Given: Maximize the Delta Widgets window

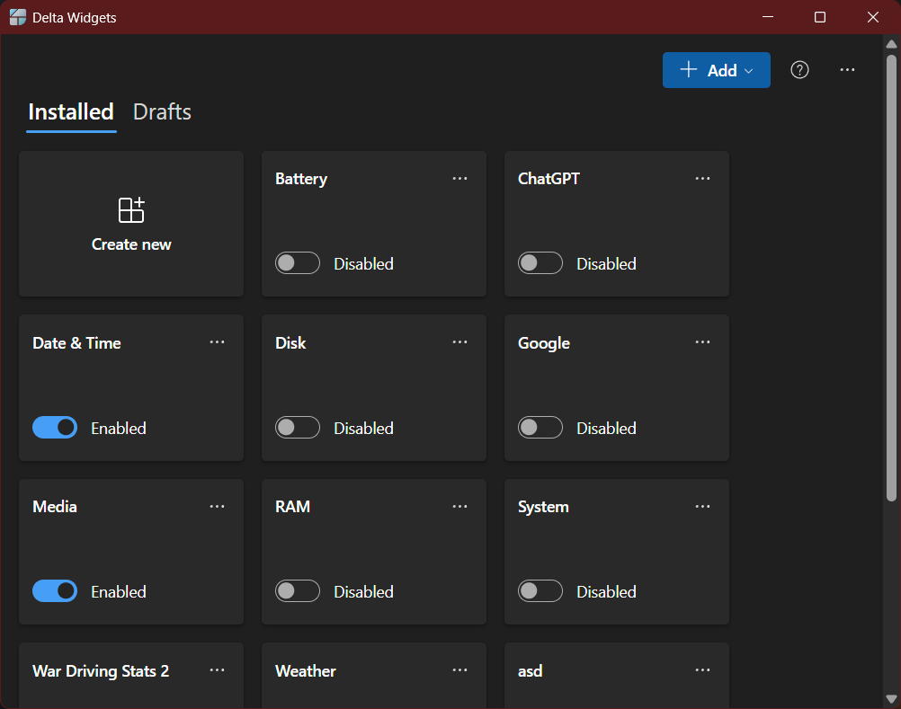Looking at the screenshot, I should click(820, 17).
